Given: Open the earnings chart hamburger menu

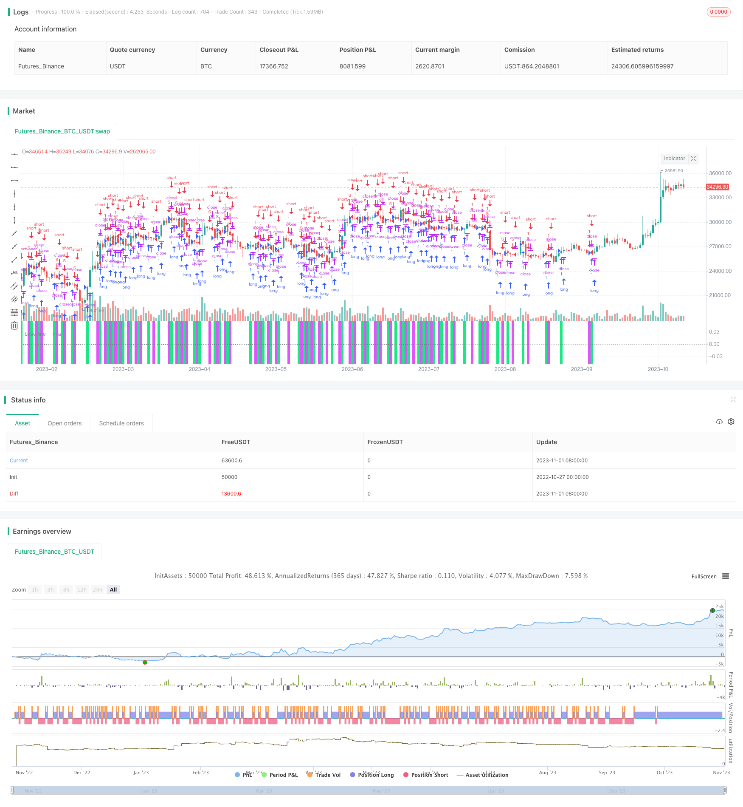Looking at the screenshot, I should click(x=726, y=576).
